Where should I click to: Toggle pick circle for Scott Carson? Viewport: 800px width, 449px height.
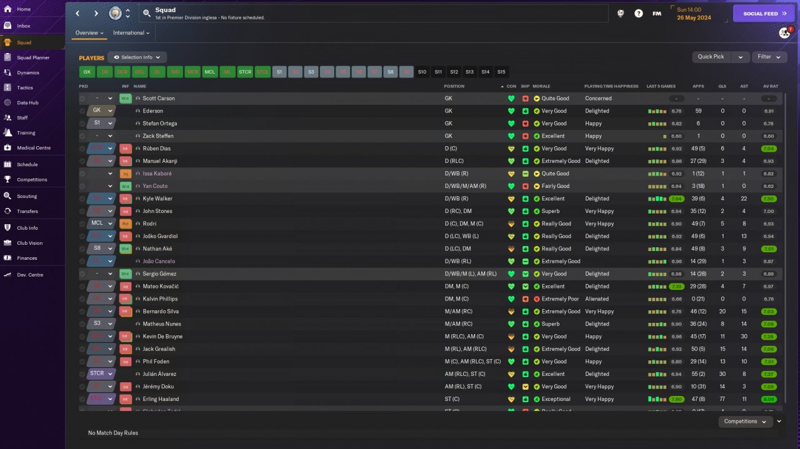click(82, 99)
